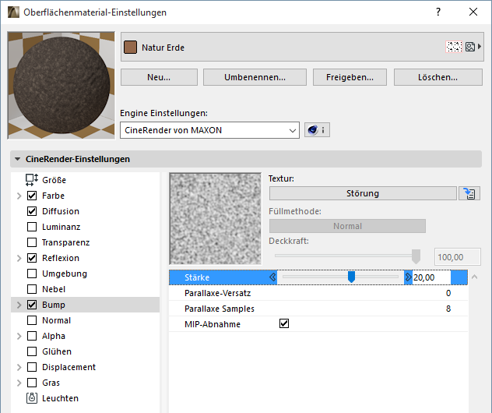This screenshot has width=492, height=413.
Task: Click the left arrows of Stärke slider
Action: [272, 277]
